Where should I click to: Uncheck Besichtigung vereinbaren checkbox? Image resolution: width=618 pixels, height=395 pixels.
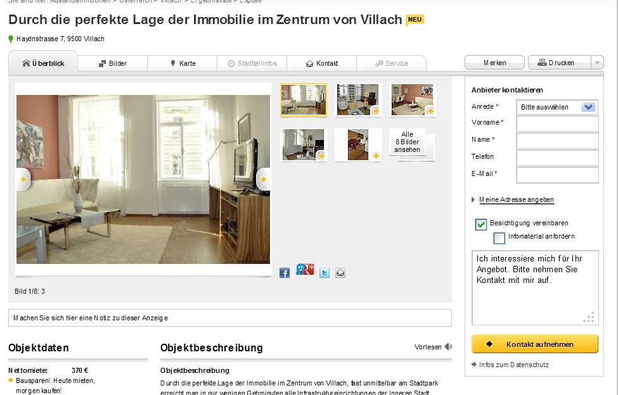[x=481, y=224]
